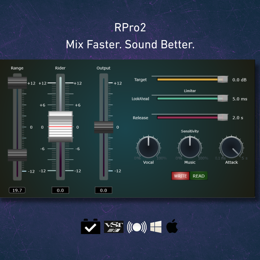Click the Output fader handle
The width and height of the screenshot is (260, 260).
click(104, 127)
